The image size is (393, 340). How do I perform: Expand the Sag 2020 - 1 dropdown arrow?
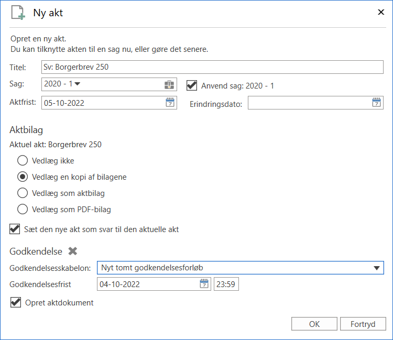pos(78,84)
